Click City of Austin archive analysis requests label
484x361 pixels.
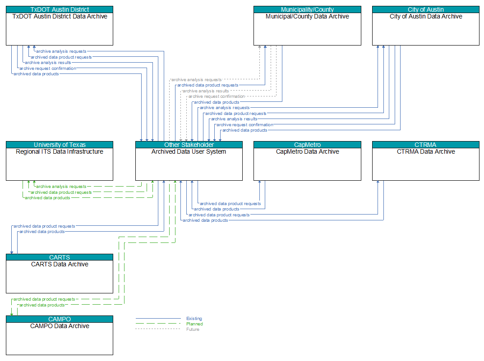coord(225,108)
